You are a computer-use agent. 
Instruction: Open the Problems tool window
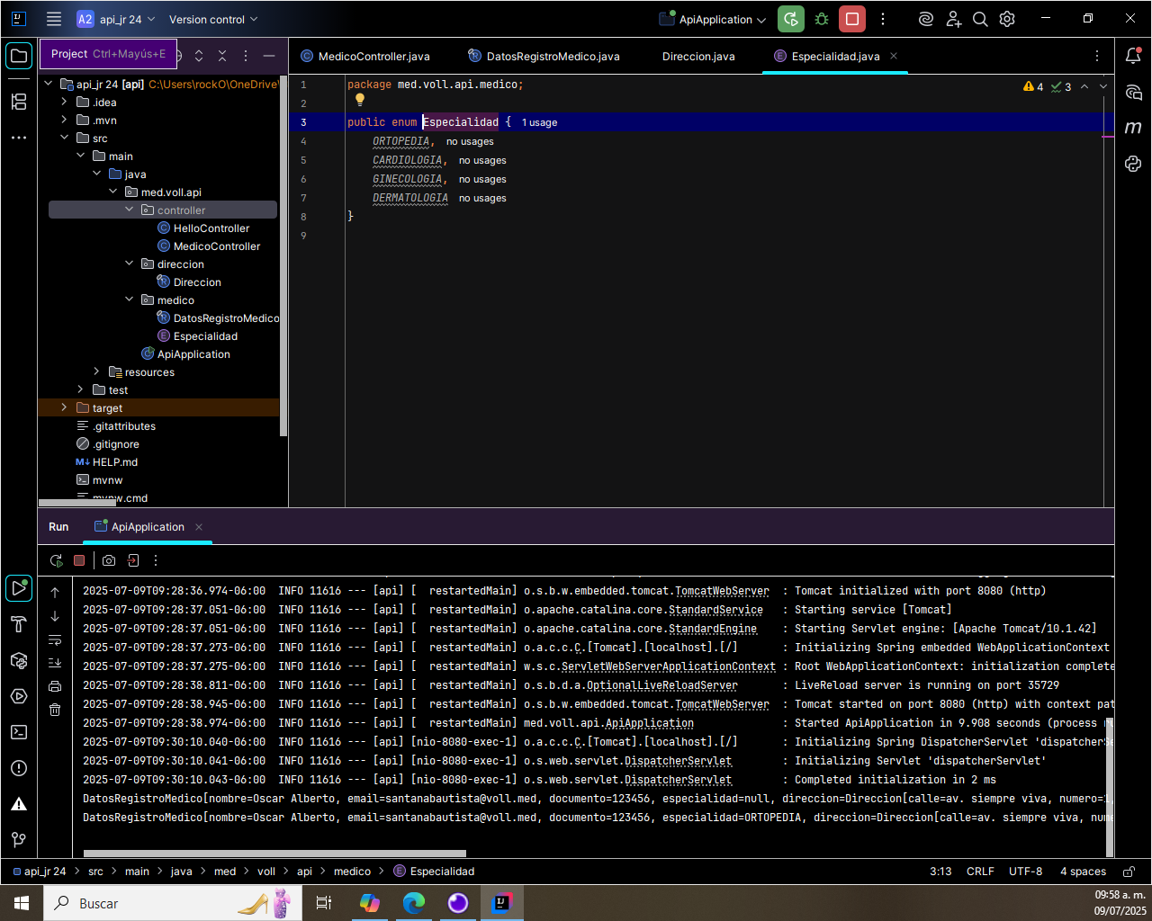click(x=19, y=768)
